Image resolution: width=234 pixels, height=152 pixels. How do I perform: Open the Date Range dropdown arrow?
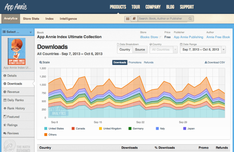(x=223, y=50)
